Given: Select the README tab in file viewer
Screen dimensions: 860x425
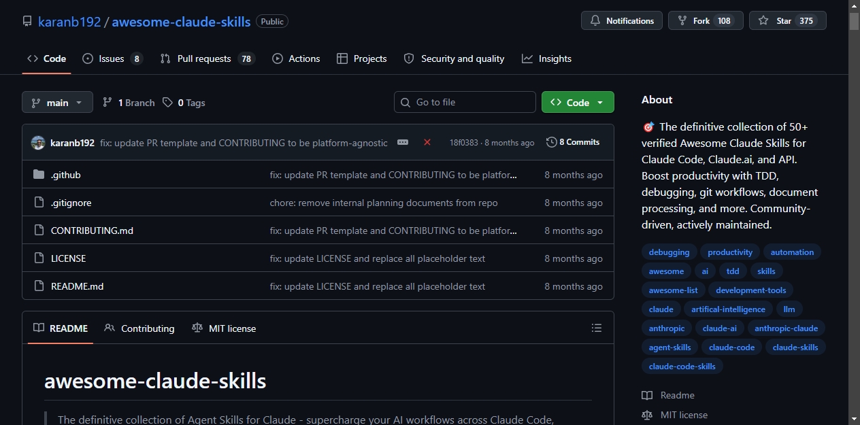Looking at the screenshot, I should [x=61, y=328].
